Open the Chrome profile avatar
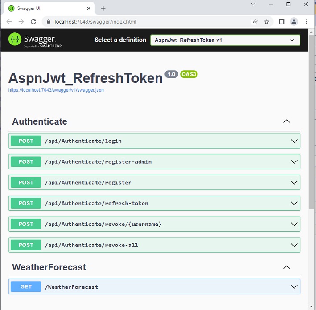 tap(294, 21)
